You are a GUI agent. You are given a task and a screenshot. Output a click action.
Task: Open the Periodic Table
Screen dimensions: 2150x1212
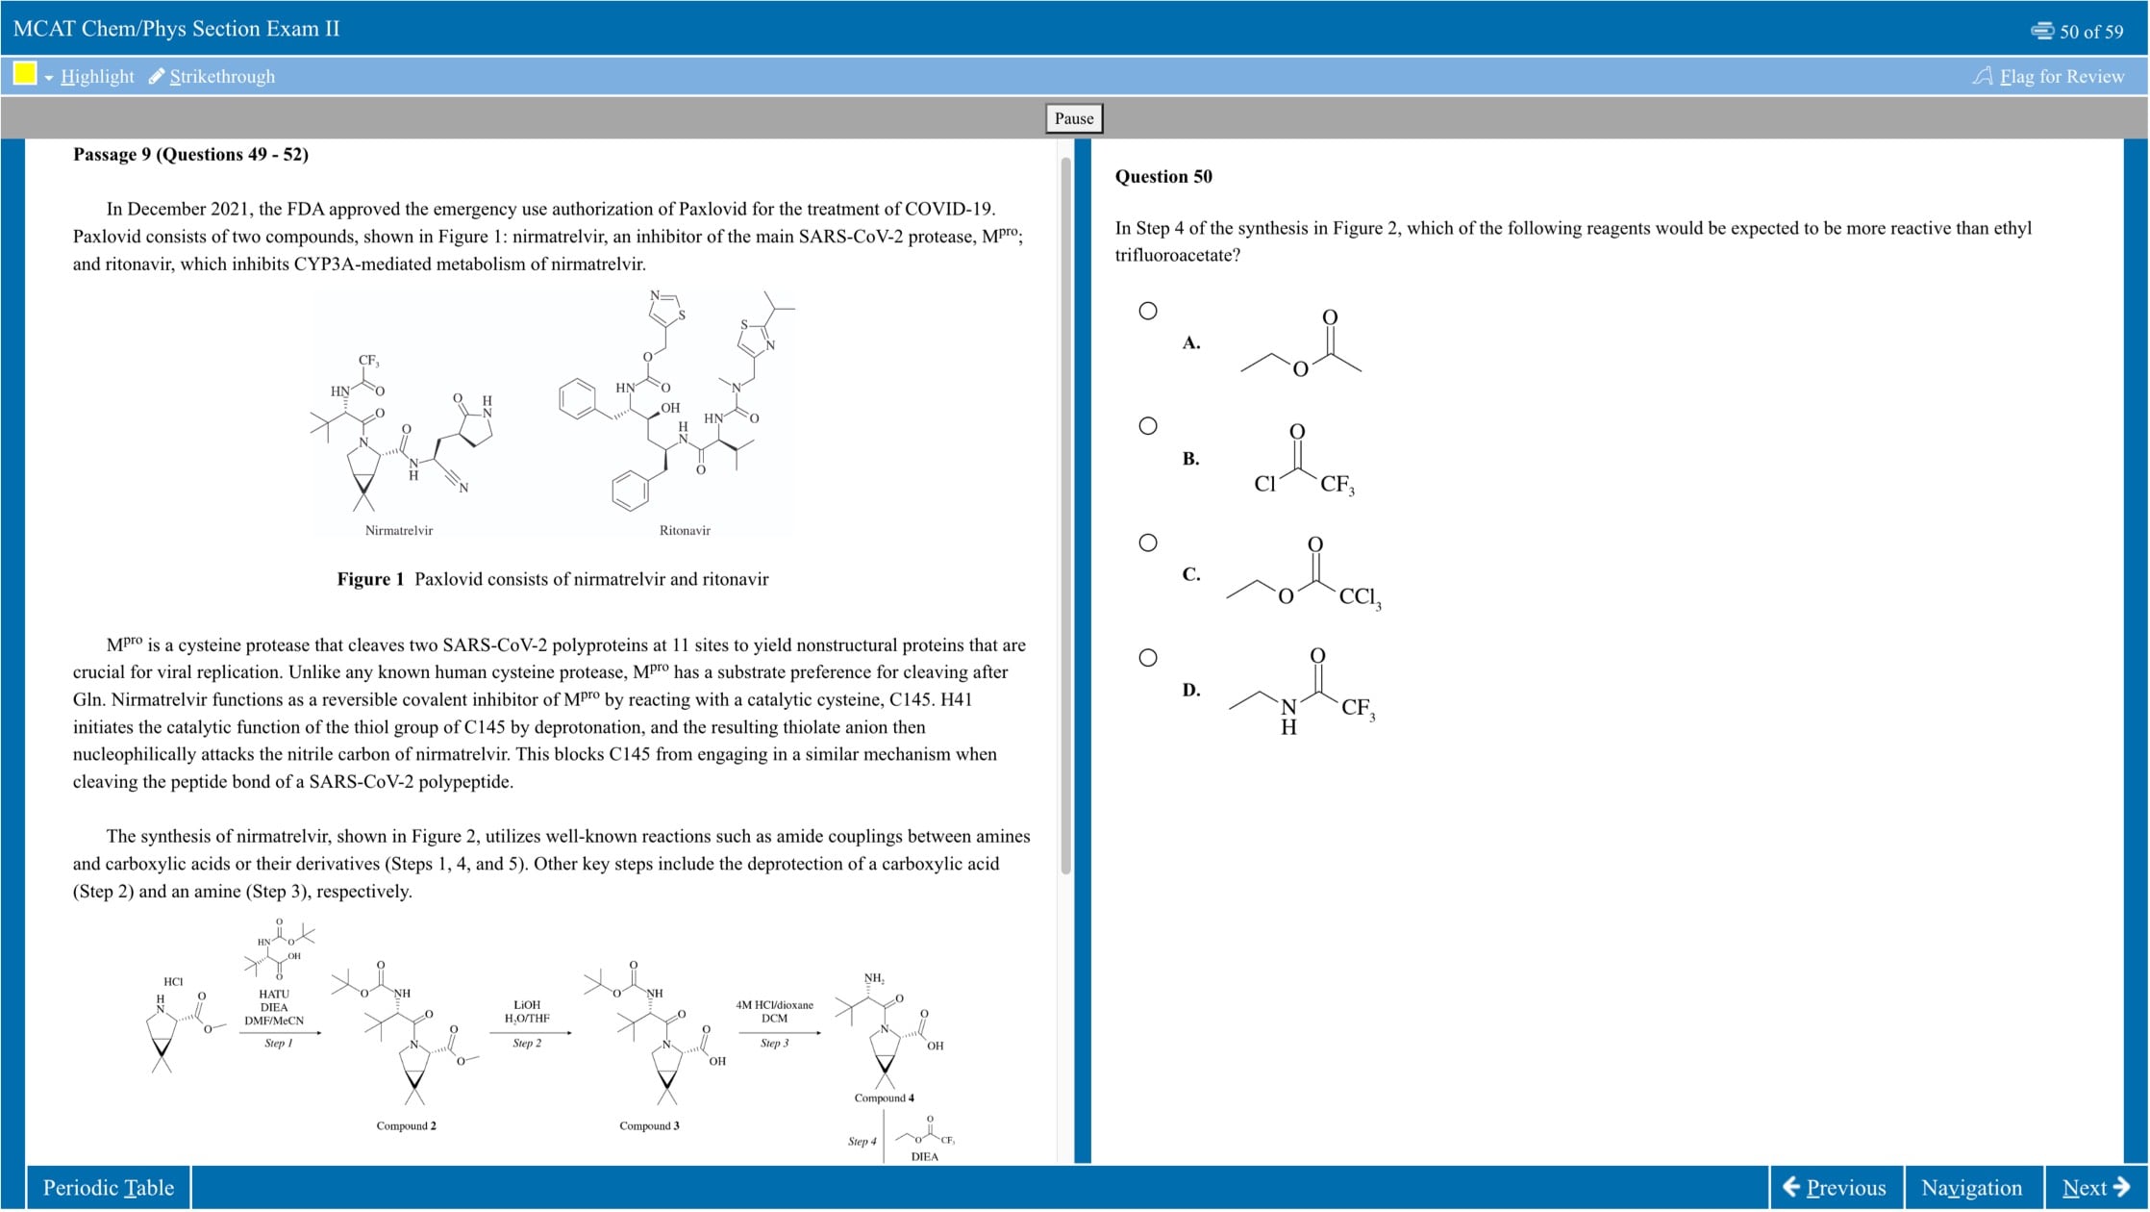pos(109,1187)
